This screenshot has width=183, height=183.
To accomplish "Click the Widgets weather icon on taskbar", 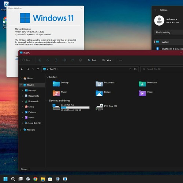I will (x=28, y=179).
